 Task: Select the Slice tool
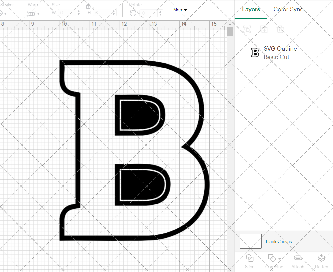[x=250, y=261]
